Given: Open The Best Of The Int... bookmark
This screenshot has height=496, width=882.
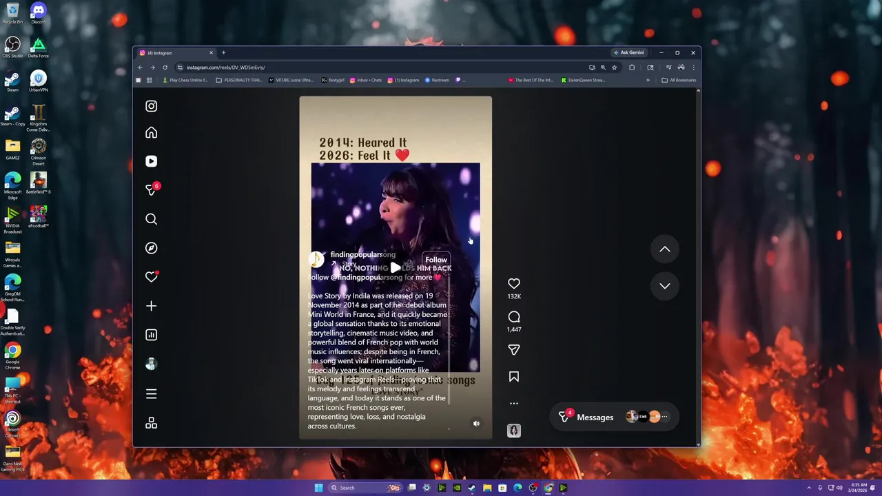Looking at the screenshot, I should pos(531,80).
